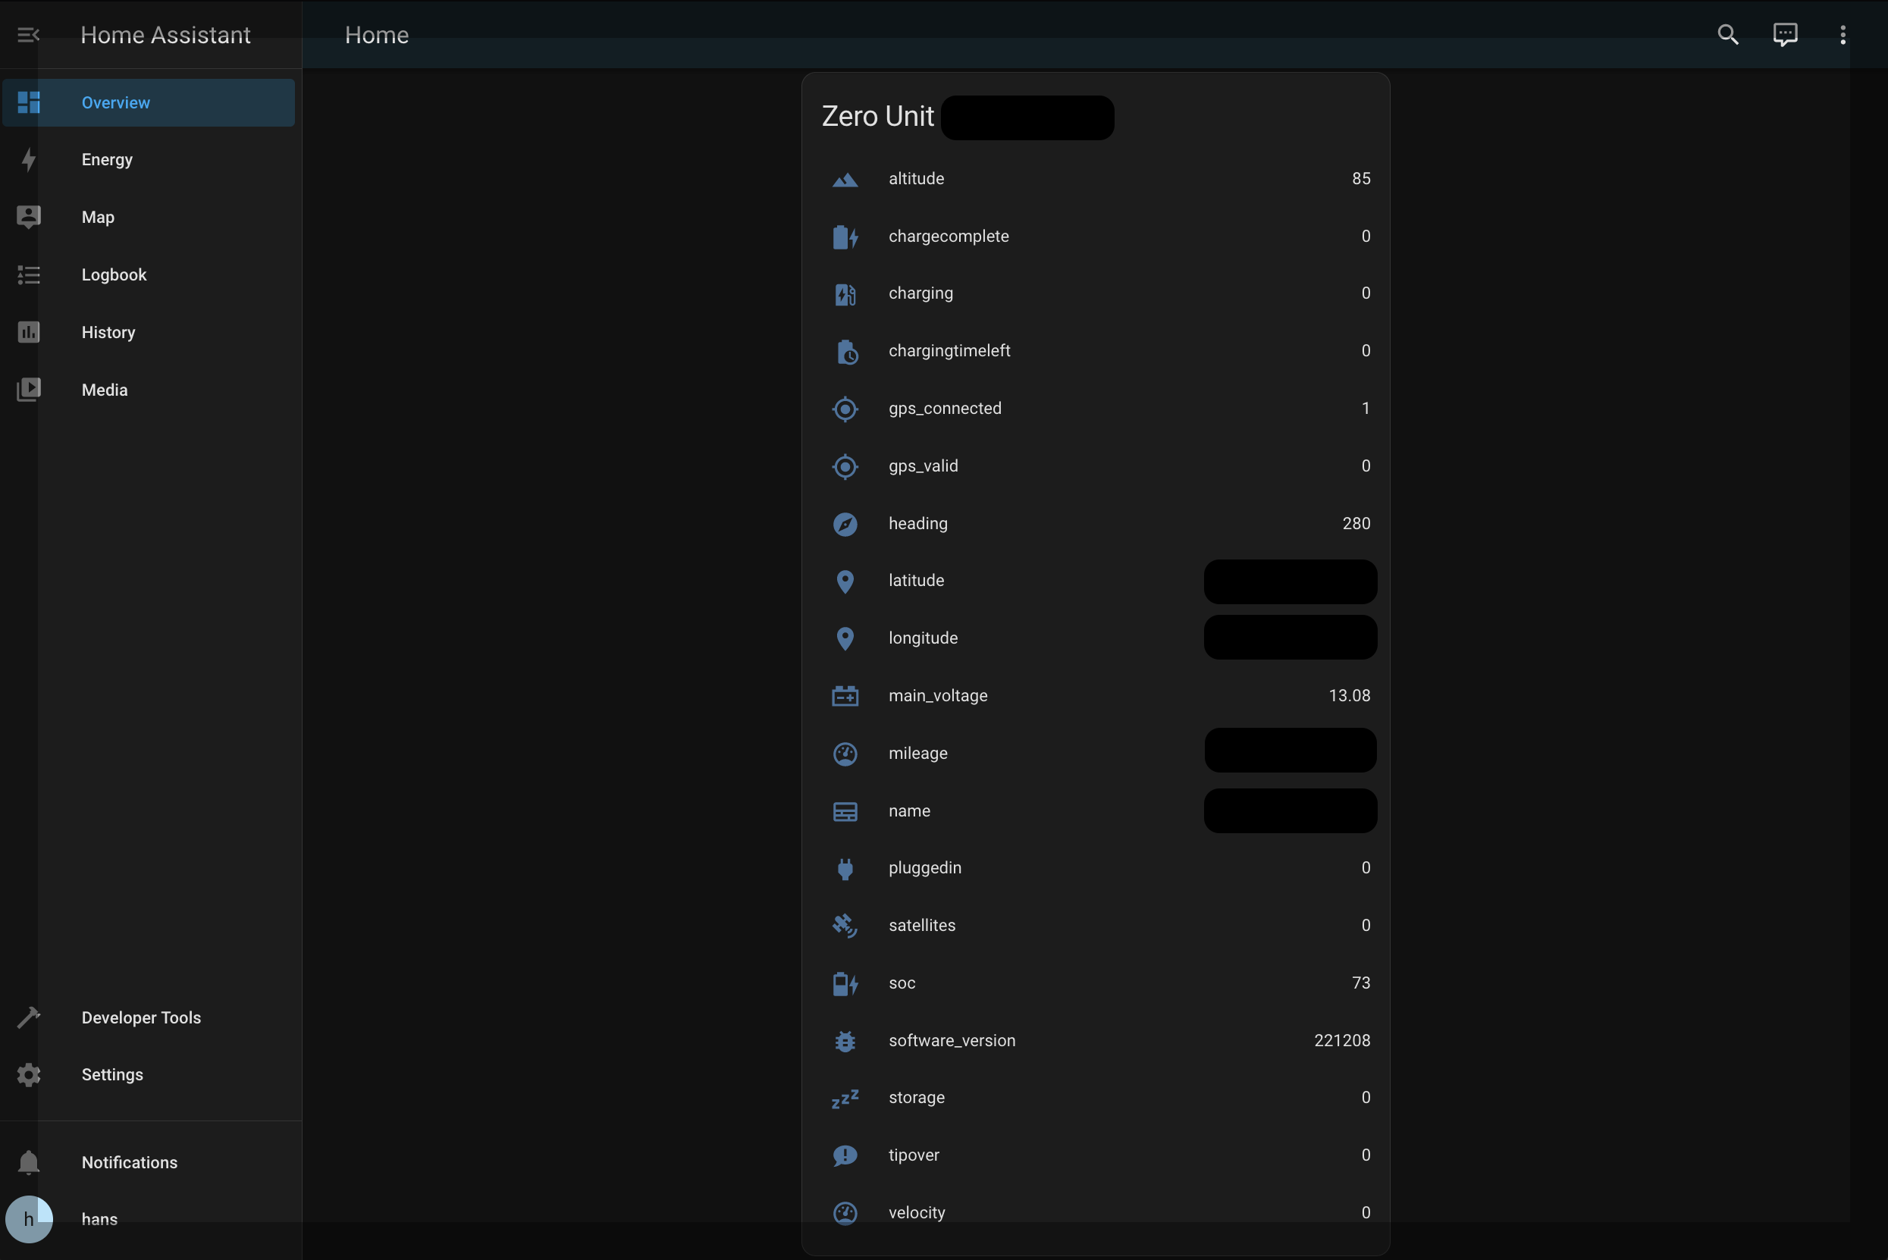Screen dimensions: 1888x1260
Task: Click the storage sleep icon
Action: click(844, 1099)
